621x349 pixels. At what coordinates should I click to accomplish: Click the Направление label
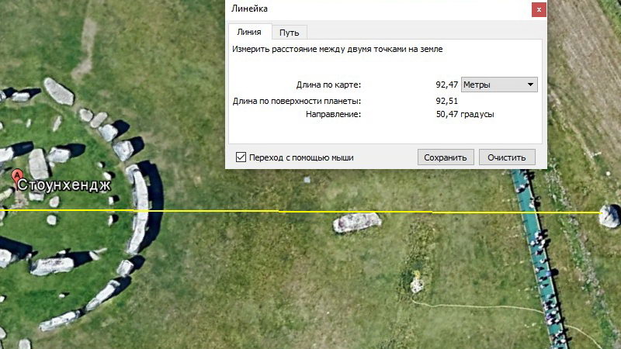334,115
